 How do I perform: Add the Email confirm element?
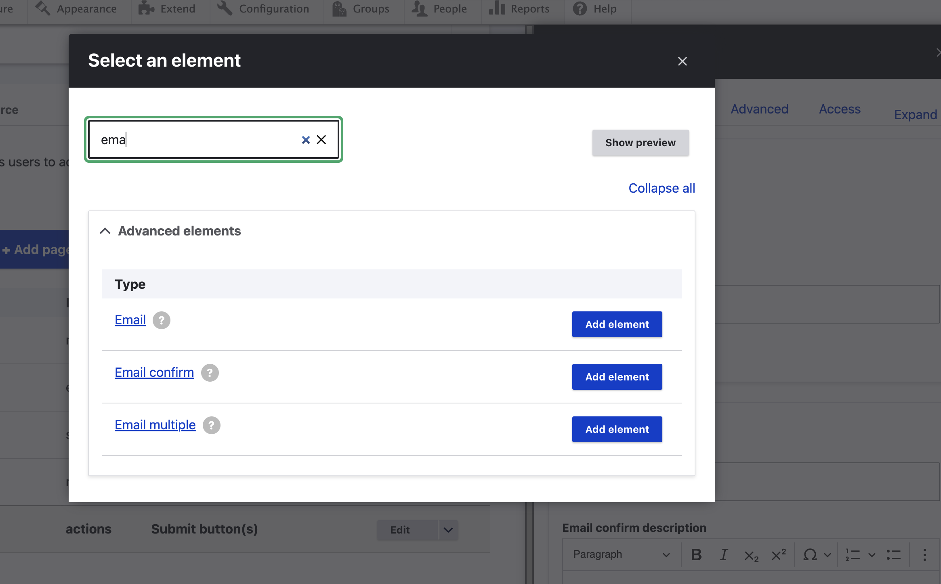[x=617, y=377]
